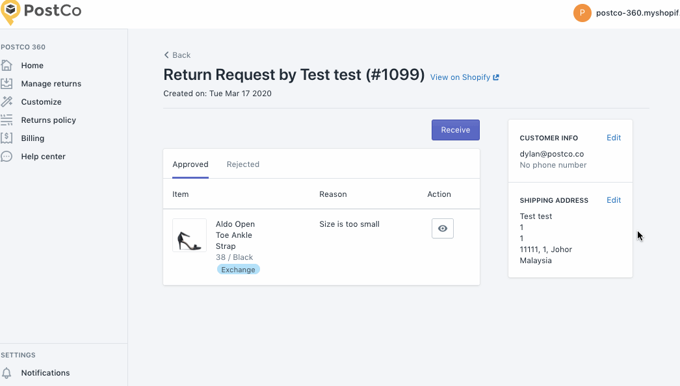The height and width of the screenshot is (386, 680).
Task: Click the Returns policy list icon
Action: click(x=7, y=120)
